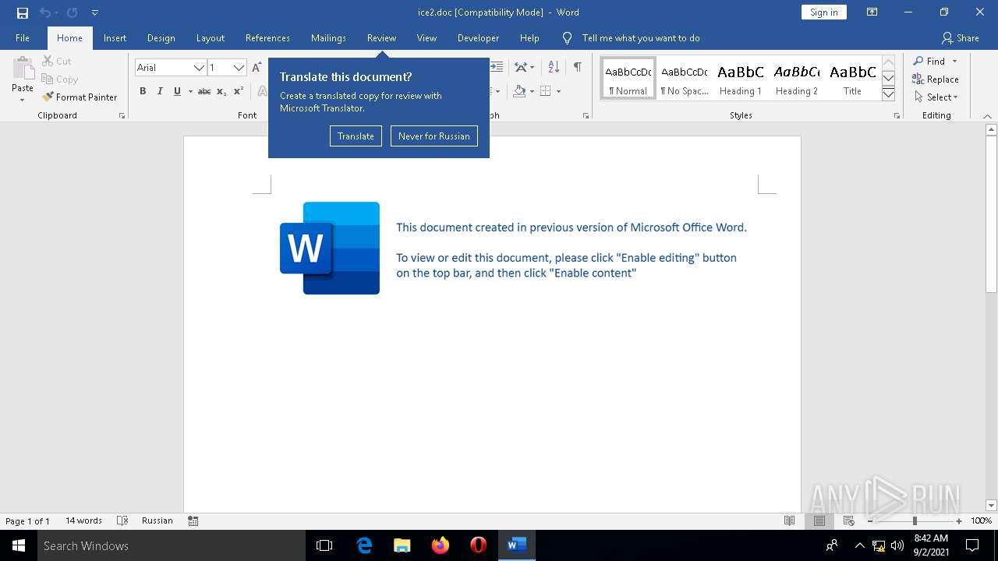Increase font size with grow icon
Image resolution: width=998 pixels, height=561 pixels.
(257, 68)
